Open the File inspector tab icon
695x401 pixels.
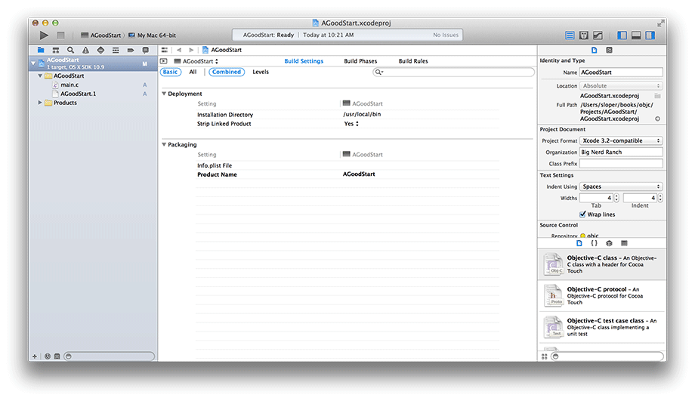point(595,50)
